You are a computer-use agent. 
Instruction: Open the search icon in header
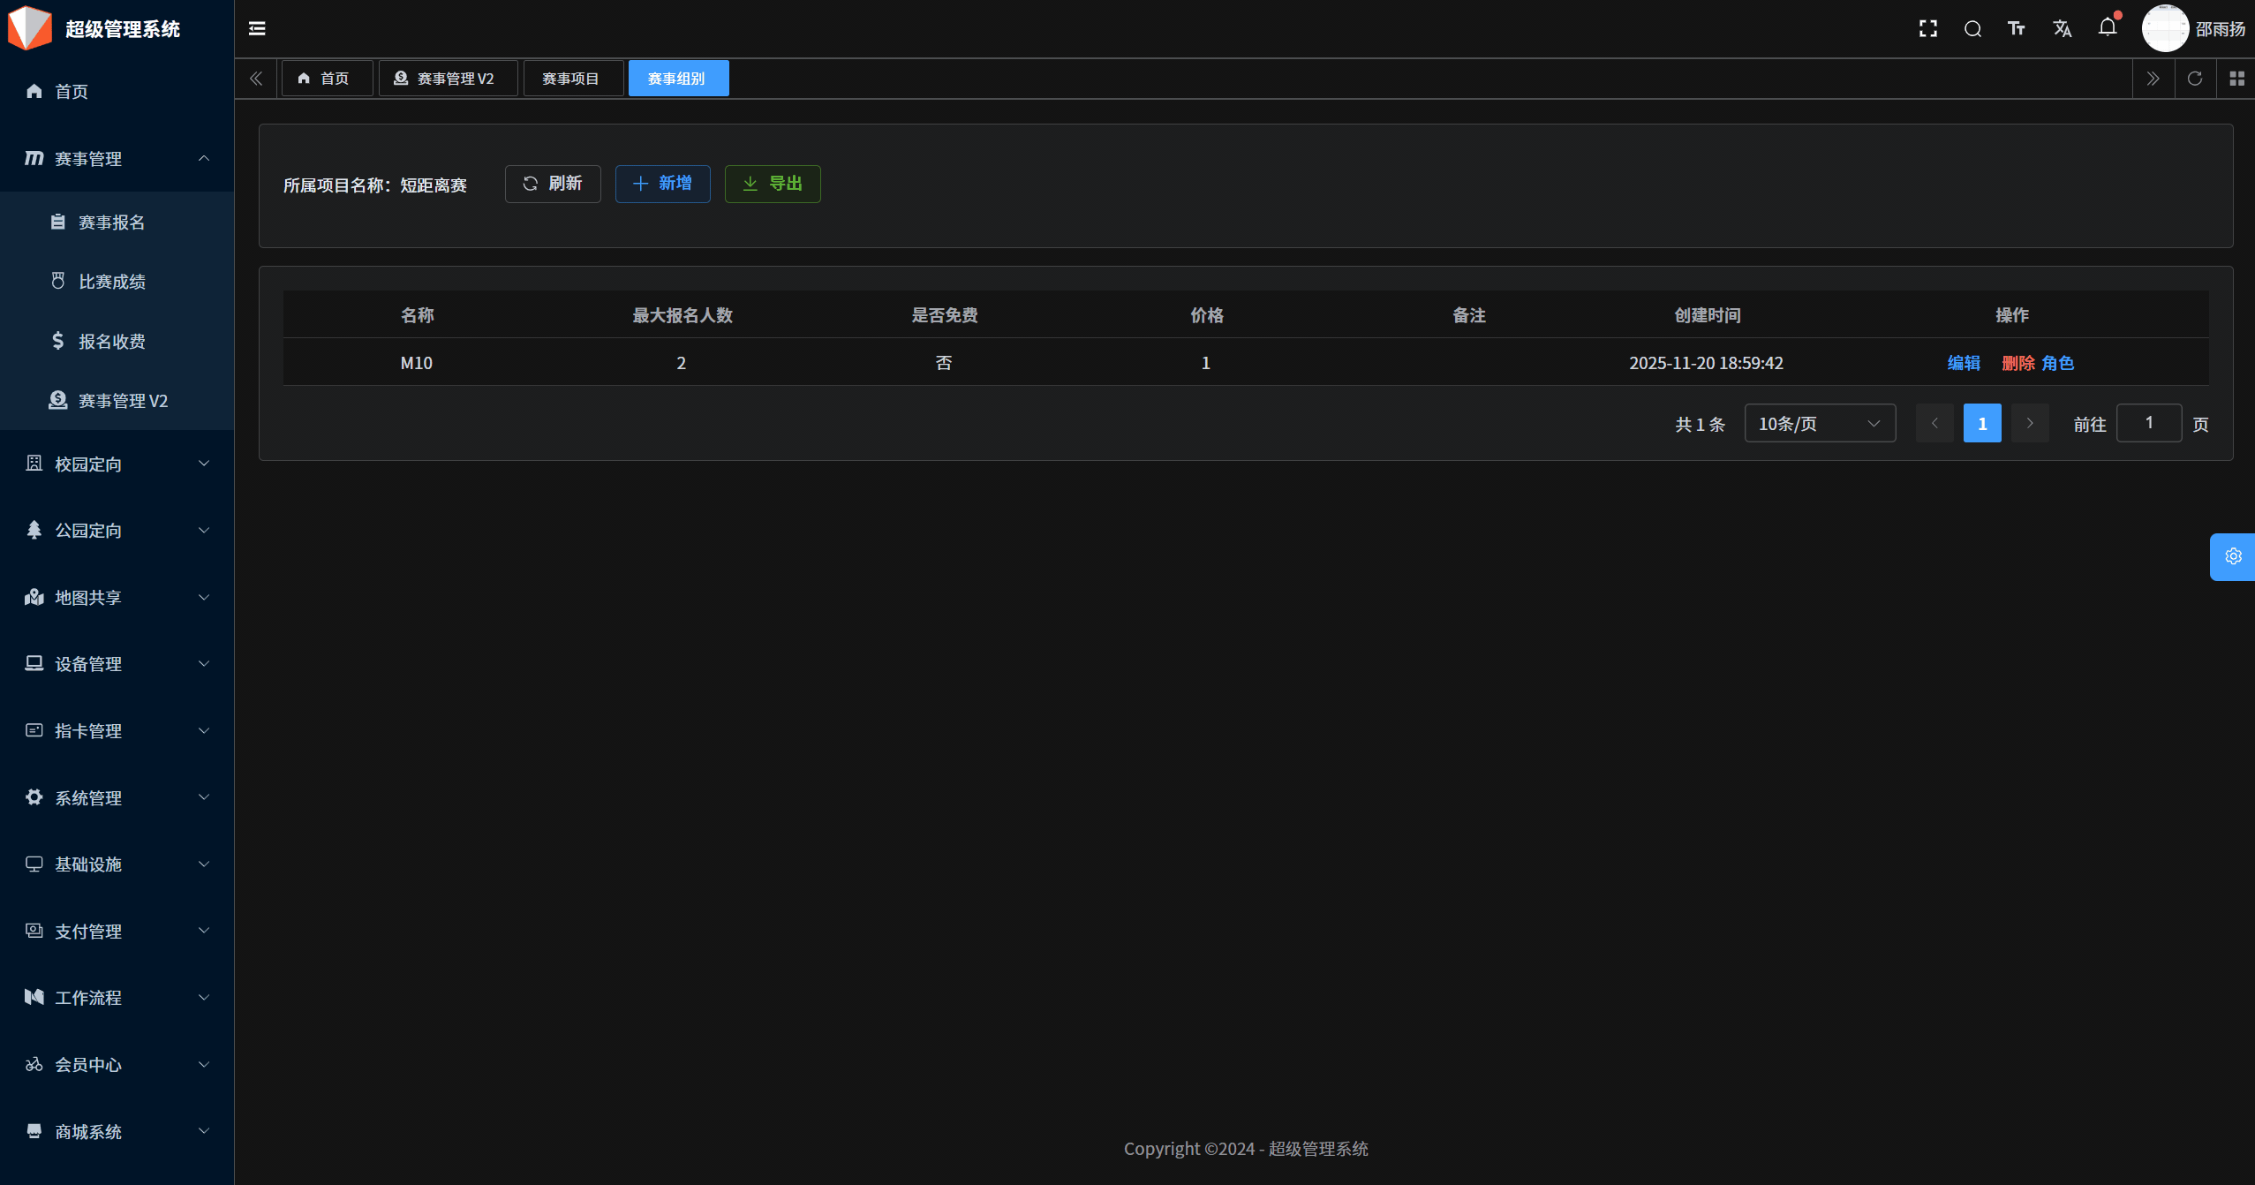[x=1972, y=29]
